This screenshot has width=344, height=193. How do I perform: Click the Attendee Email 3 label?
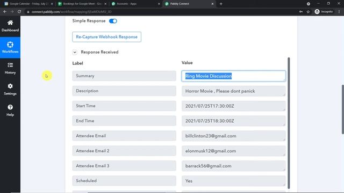(x=124, y=166)
